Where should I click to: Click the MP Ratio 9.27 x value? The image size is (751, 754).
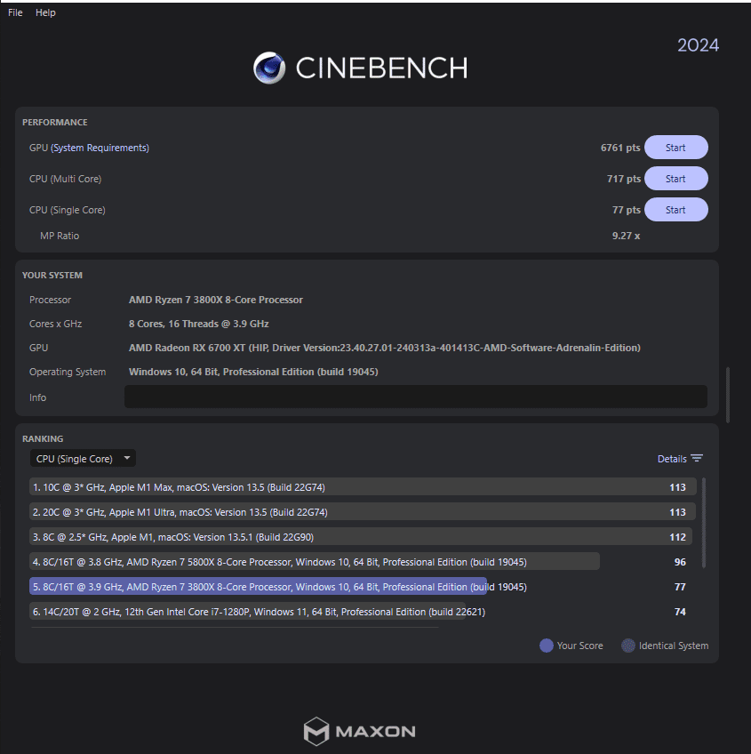tap(626, 236)
